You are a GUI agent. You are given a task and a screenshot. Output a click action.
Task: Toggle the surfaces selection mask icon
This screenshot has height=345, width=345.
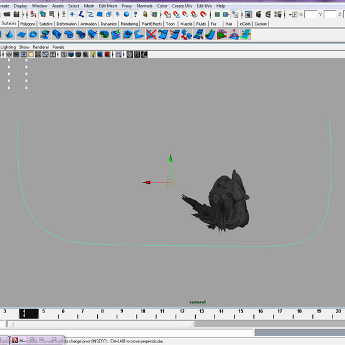(100, 14)
